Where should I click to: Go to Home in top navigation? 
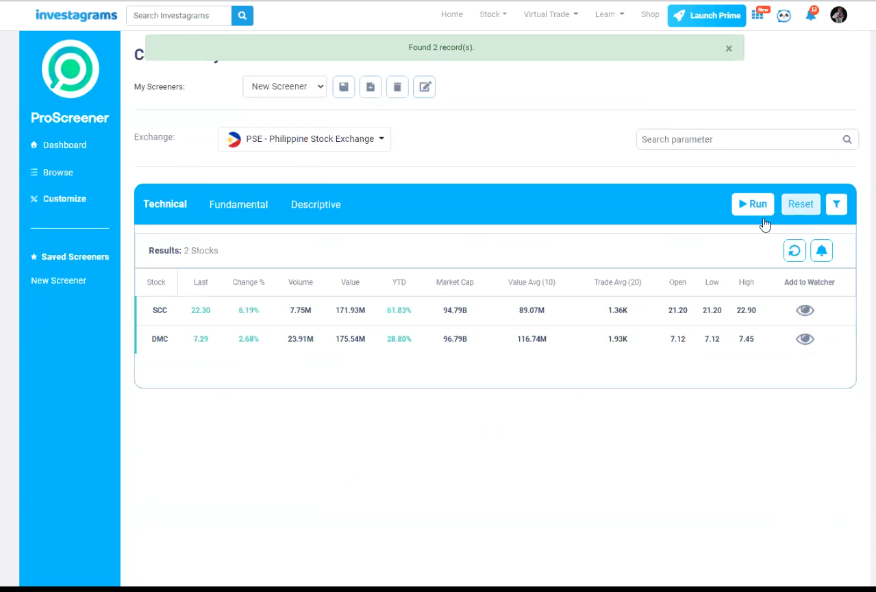click(x=452, y=14)
